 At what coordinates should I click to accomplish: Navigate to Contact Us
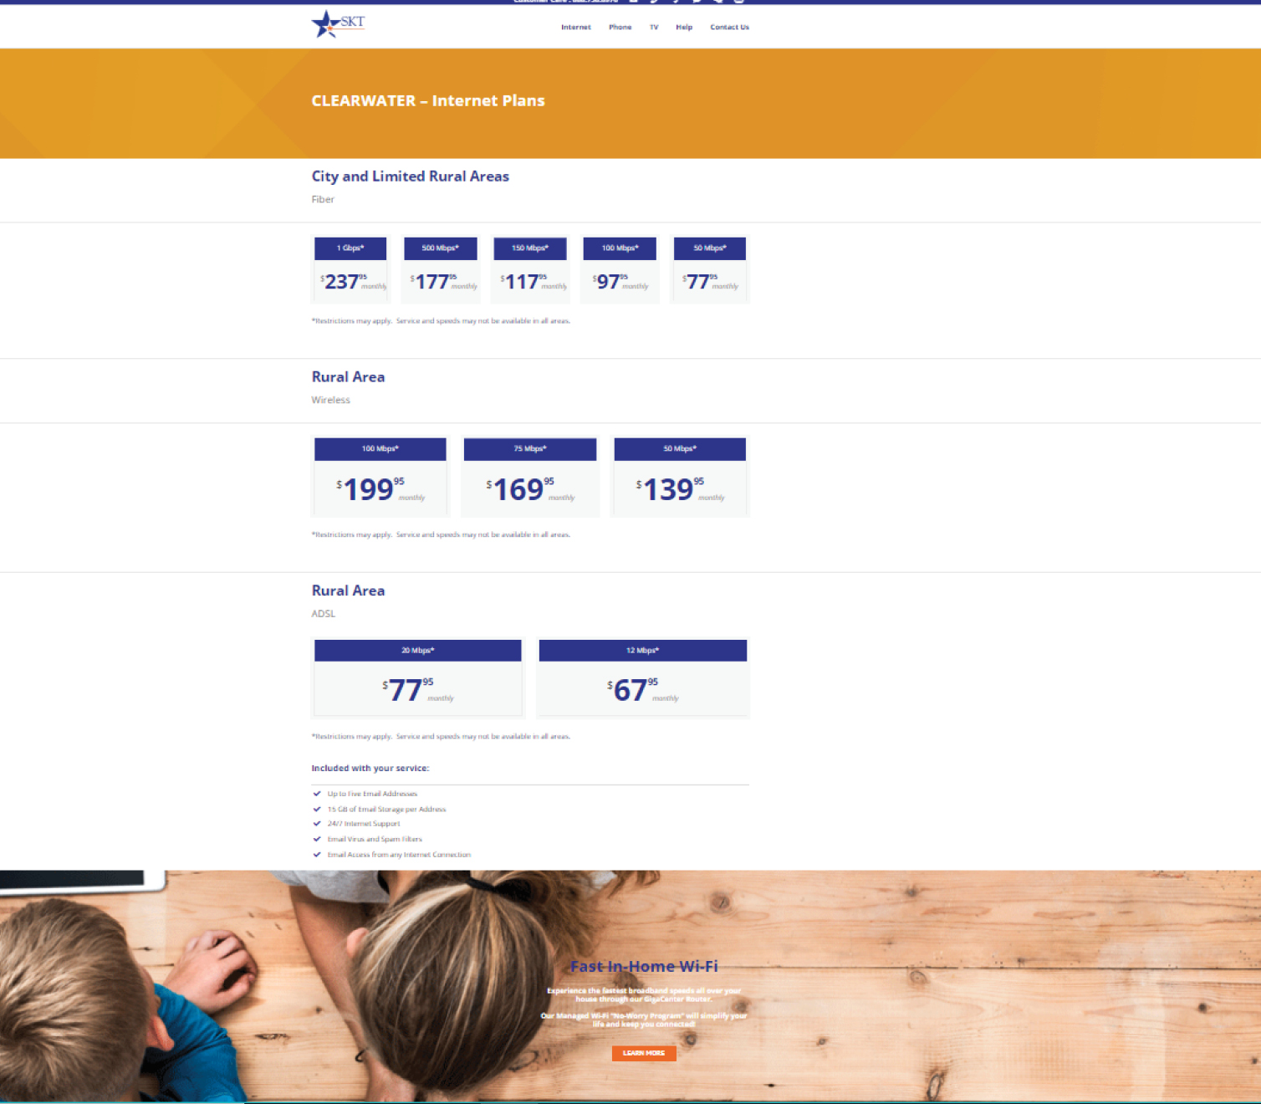(x=729, y=28)
